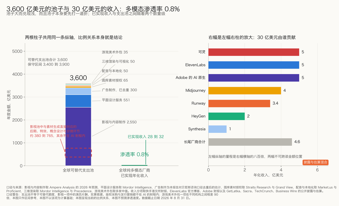Select the label 影视与内容制作 2,550
Viewport: 339px width, 206px height.
click(119, 122)
